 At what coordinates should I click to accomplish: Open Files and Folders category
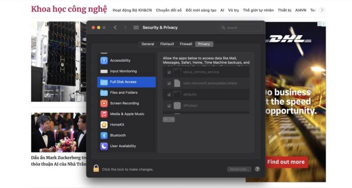click(126, 92)
